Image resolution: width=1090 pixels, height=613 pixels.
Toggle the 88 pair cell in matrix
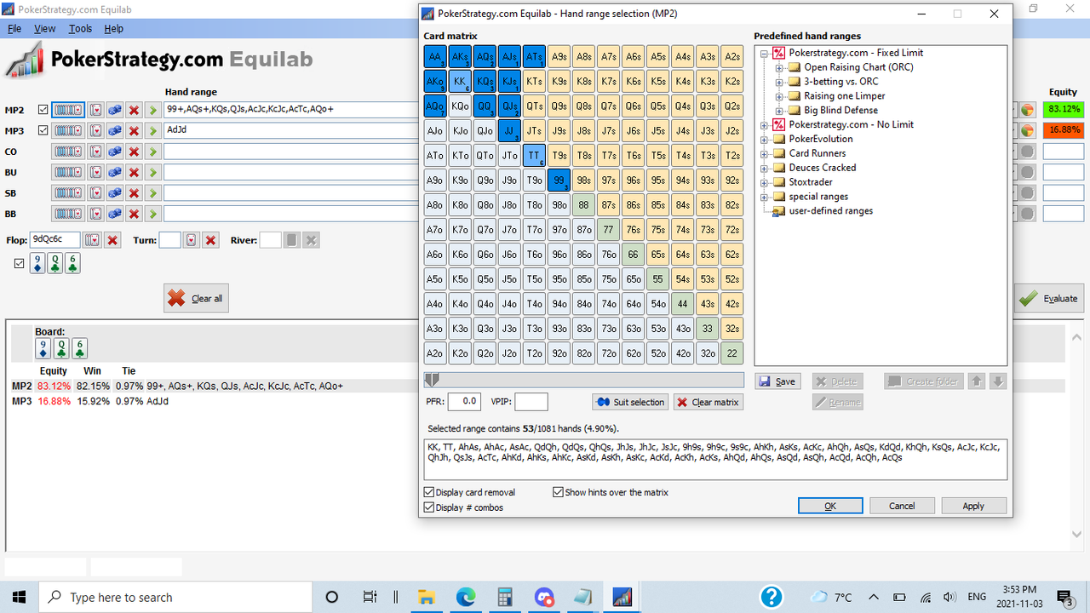click(583, 204)
